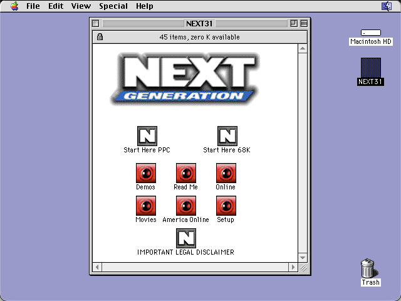Viewport: 401px width, 301px height.
Task: Click the vertical scroll up arrow
Action: (x=303, y=48)
